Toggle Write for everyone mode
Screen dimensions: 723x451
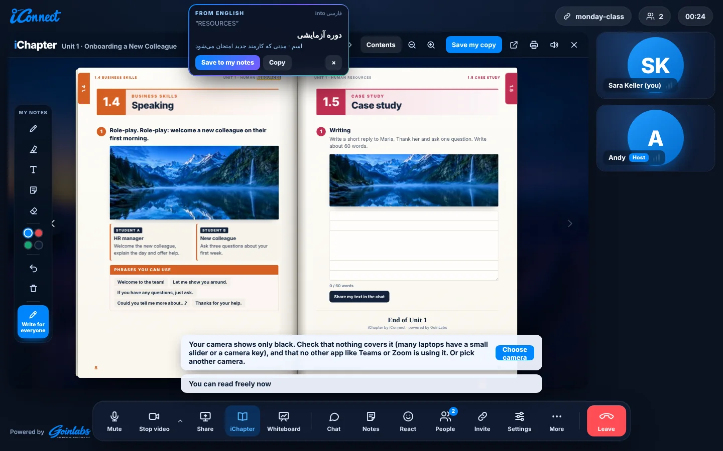[x=33, y=322]
